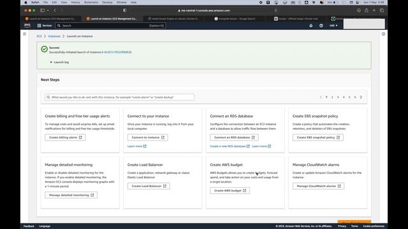Open a new Safari tab with plus
408x229 pixels.
point(374,10)
